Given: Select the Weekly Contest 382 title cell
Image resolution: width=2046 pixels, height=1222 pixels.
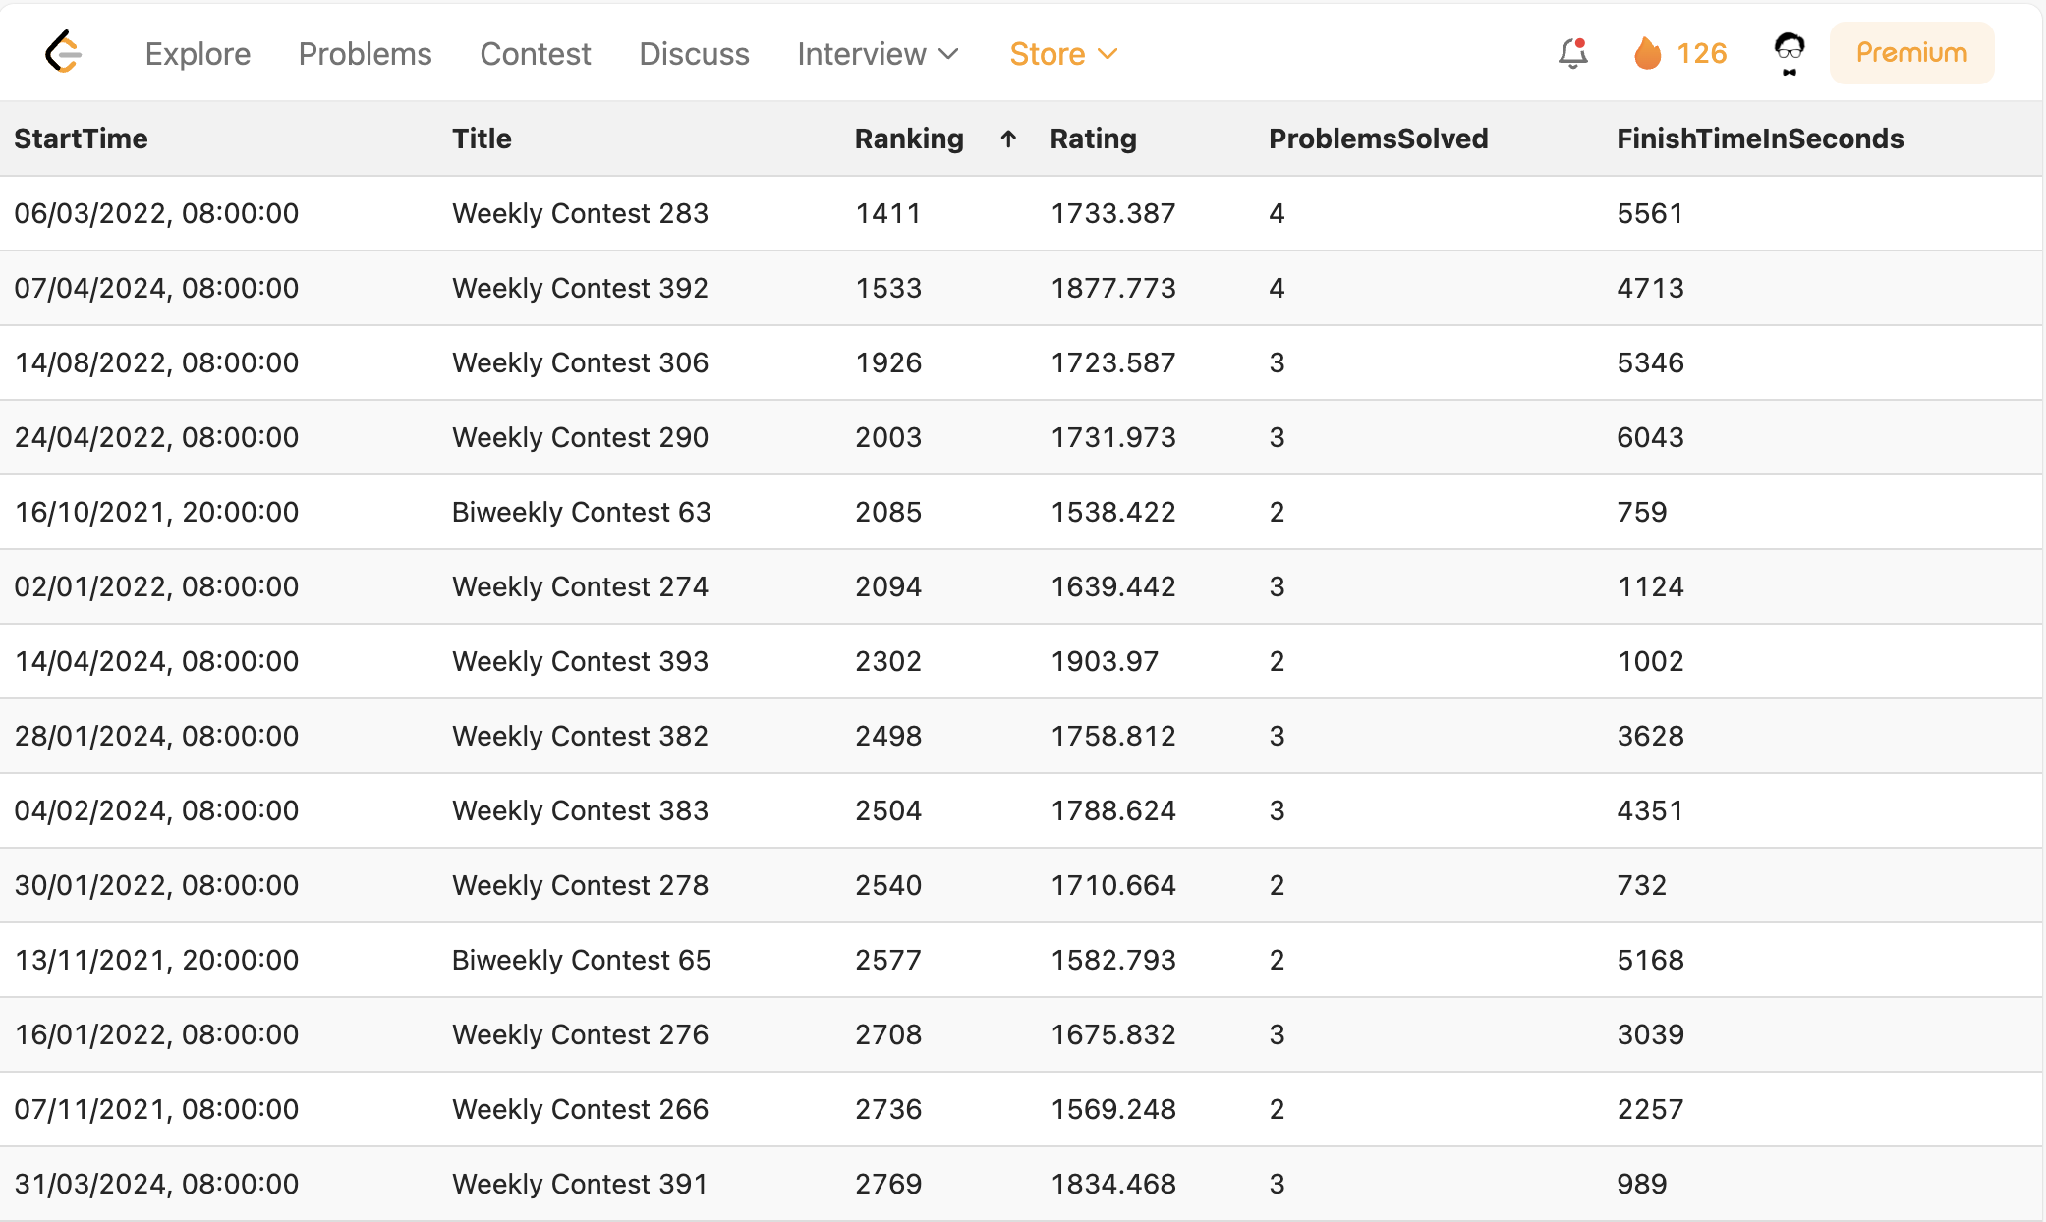Looking at the screenshot, I should 580,736.
